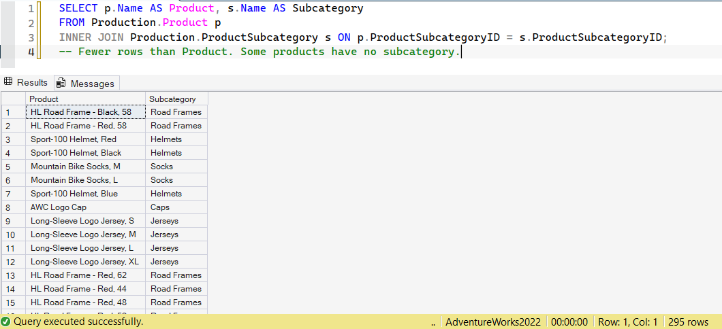Select the Product column header
722x329 pixels.
(x=86, y=99)
